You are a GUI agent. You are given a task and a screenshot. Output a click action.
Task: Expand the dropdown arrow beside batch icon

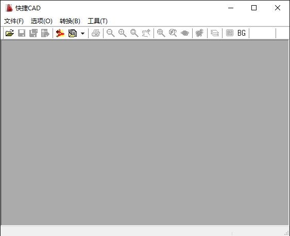click(82, 34)
